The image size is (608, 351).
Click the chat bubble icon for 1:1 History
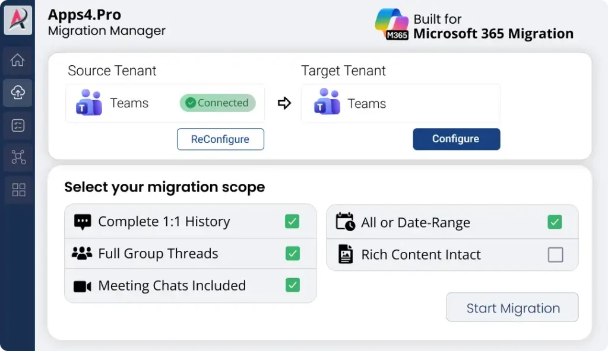pyautogui.click(x=83, y=222)
